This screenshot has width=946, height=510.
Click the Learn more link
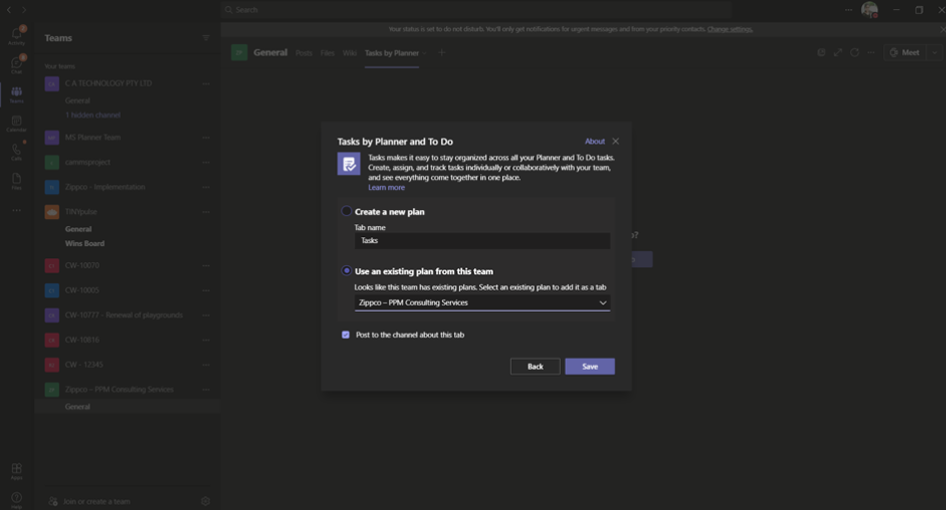tap(386, 187)
